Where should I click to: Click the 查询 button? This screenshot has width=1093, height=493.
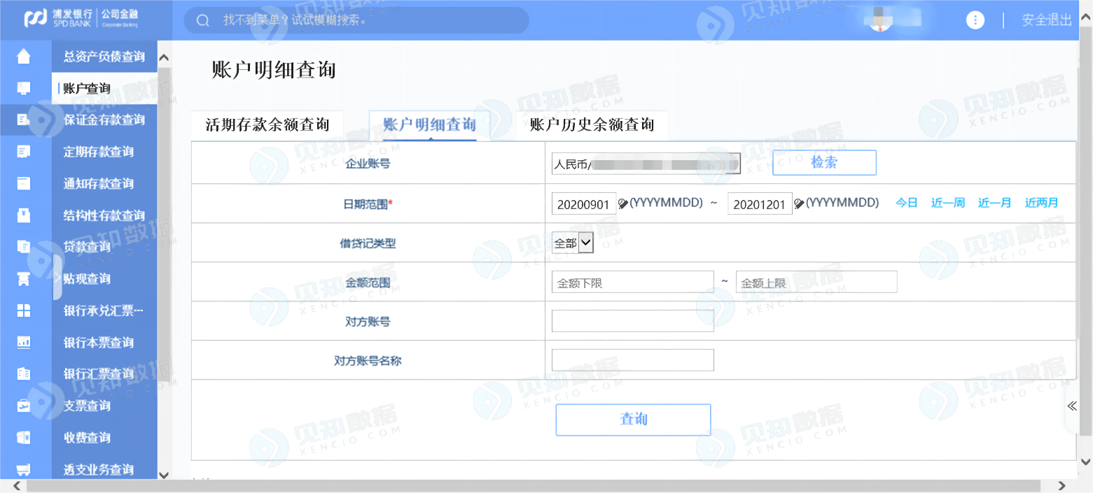coord(633,419)
